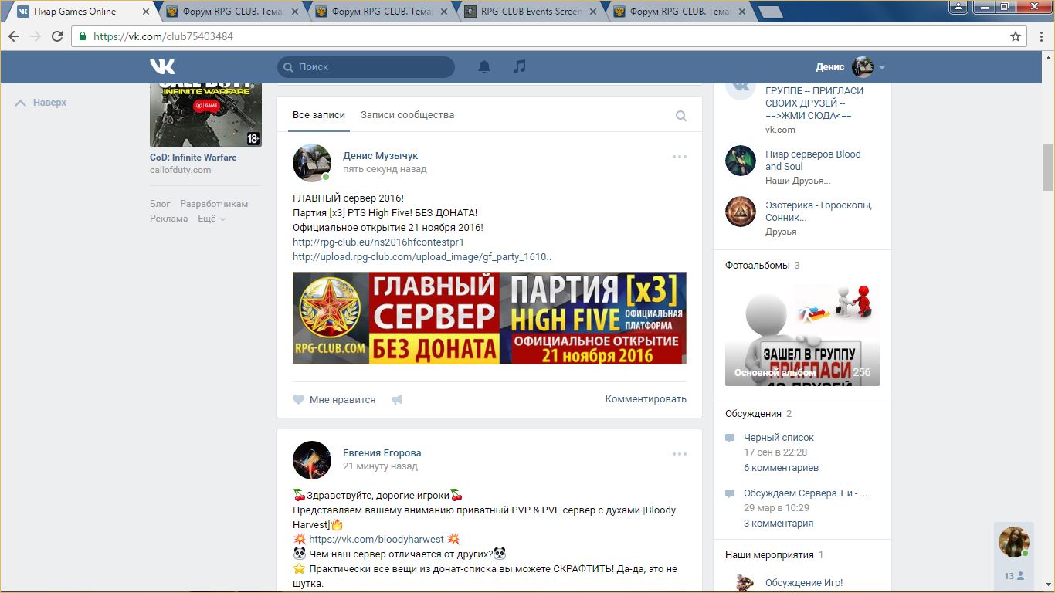This screenshot has width=1055, height=593.
Task: Share the post with the megaphone icon
Action: pyautogui.click(x=397, y=400)
